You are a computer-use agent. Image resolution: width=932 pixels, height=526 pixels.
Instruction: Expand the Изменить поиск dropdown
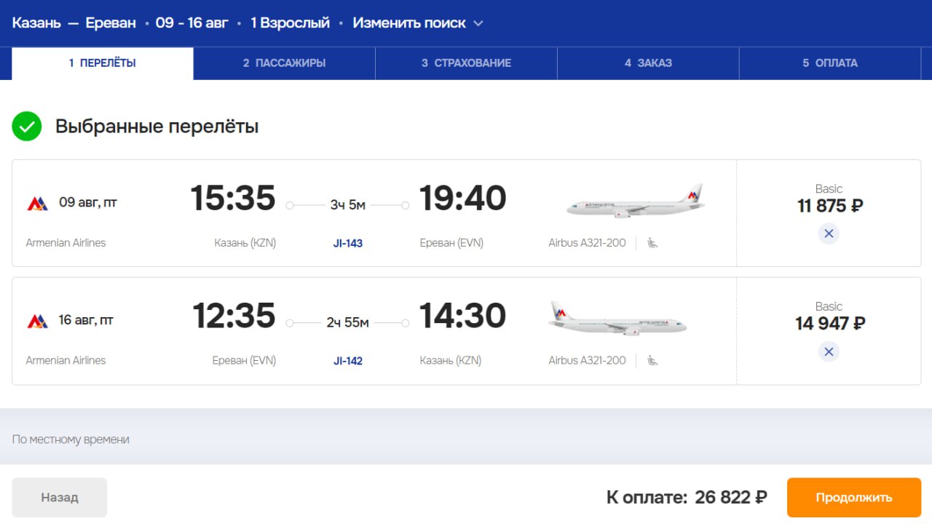[418, 23]
